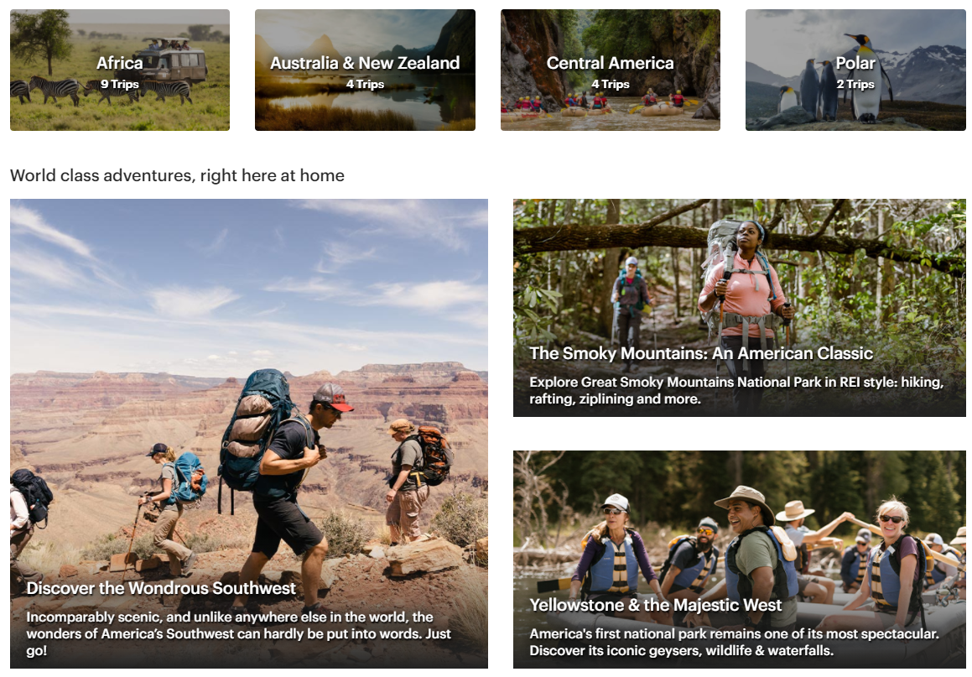This screenshot has height=677, width=972.
Task: Click the "World class adventures" section heading
Action: pos(177,175)
